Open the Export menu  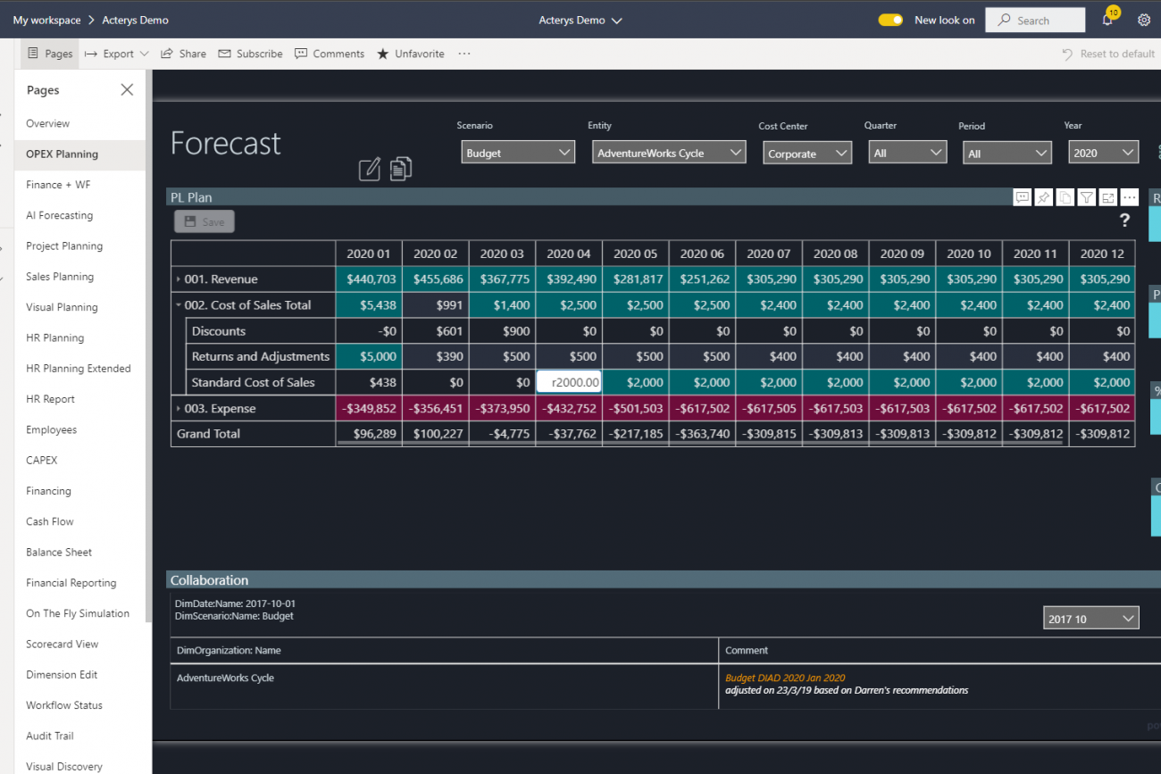point(115,54)
